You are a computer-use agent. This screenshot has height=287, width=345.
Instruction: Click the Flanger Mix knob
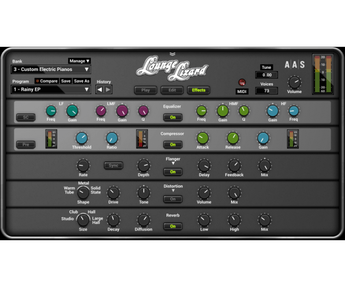tap(265, 166)
